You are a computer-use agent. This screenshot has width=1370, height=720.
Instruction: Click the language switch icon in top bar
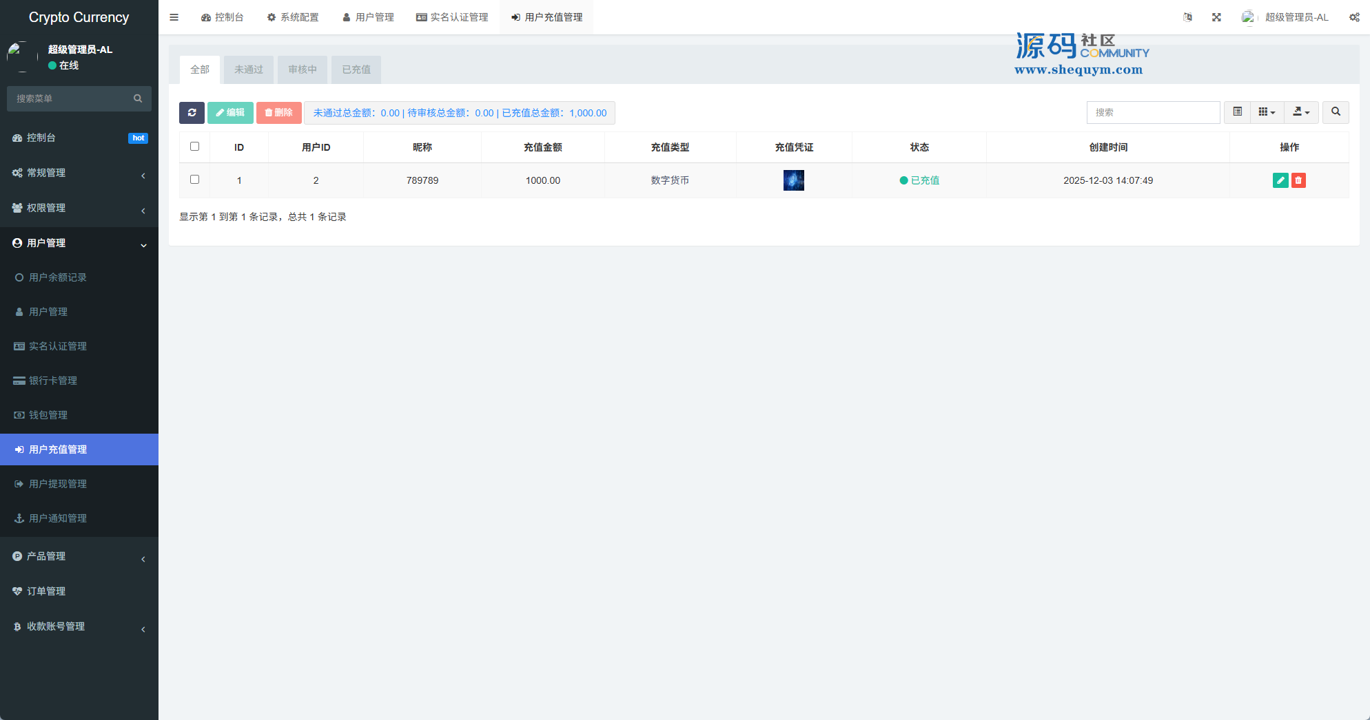[1187, 17]
